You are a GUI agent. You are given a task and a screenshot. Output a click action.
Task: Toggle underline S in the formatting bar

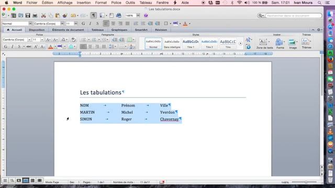point(97,23)
